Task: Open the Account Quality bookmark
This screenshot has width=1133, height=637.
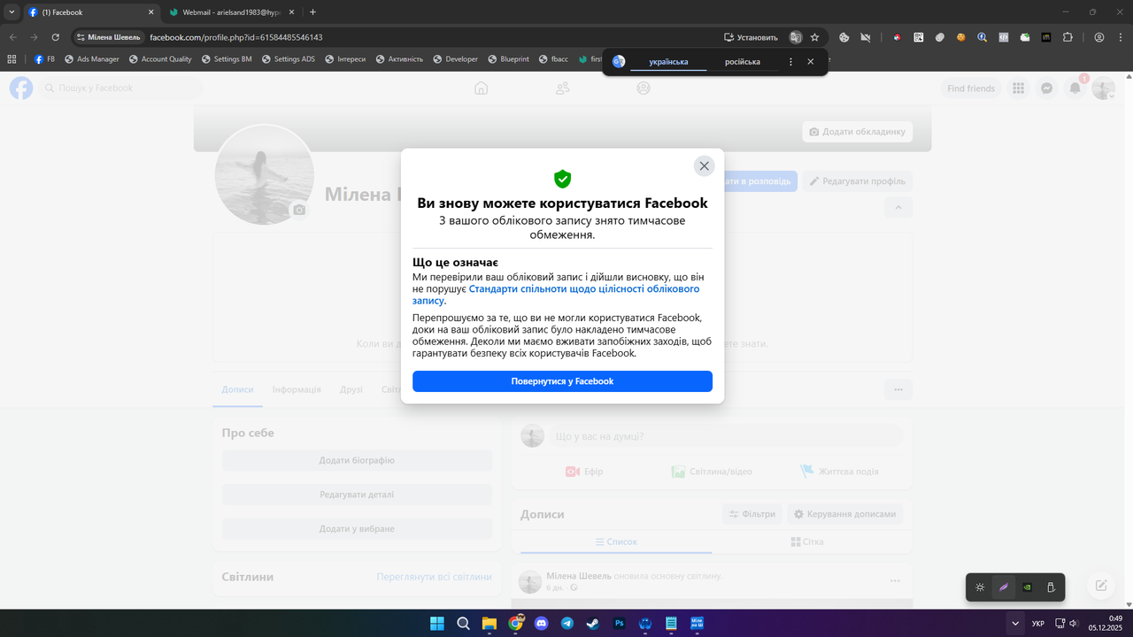Action: click(159, 59)
